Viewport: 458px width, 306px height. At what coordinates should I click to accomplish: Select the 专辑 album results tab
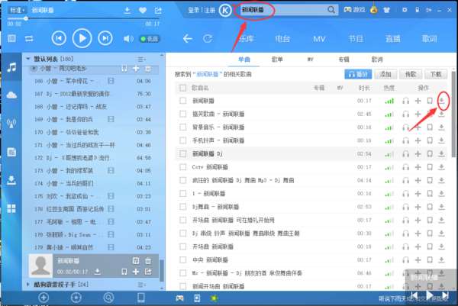pyautogui.click(x=343, y=60)
